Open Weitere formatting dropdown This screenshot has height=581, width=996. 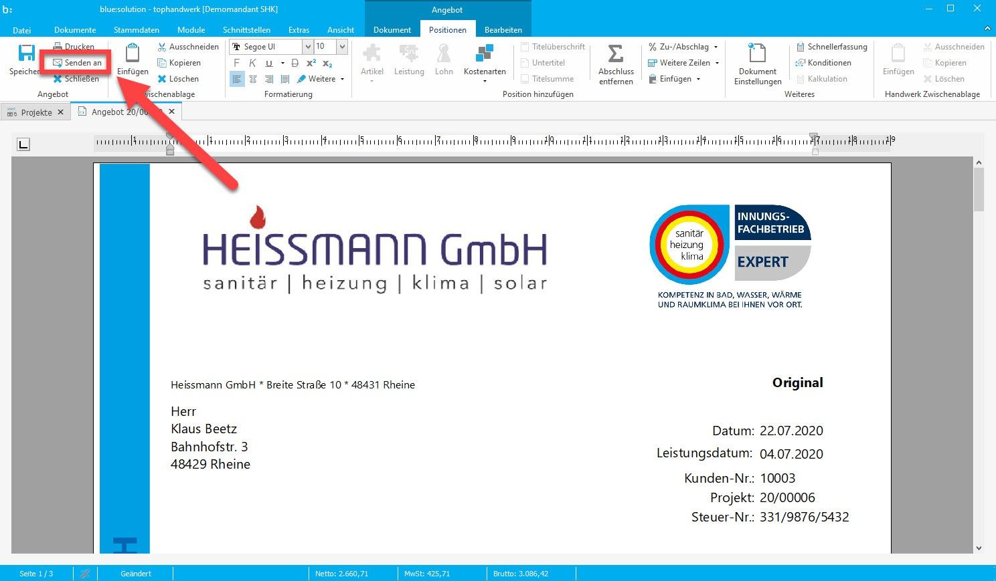[x=321, y=79]
